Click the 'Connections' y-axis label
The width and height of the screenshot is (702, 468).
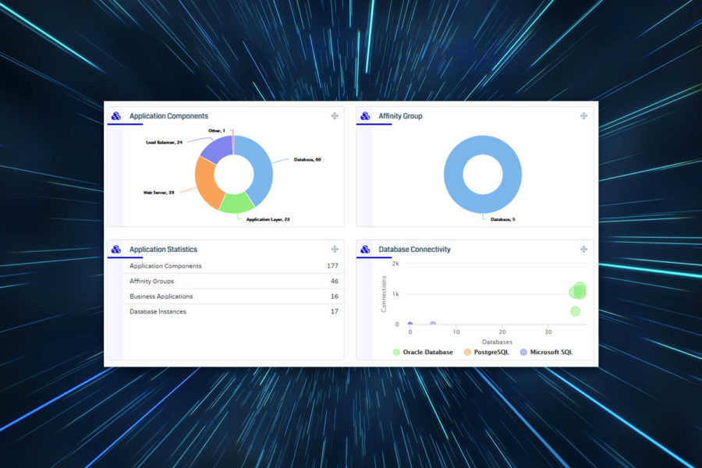[384, 294]
